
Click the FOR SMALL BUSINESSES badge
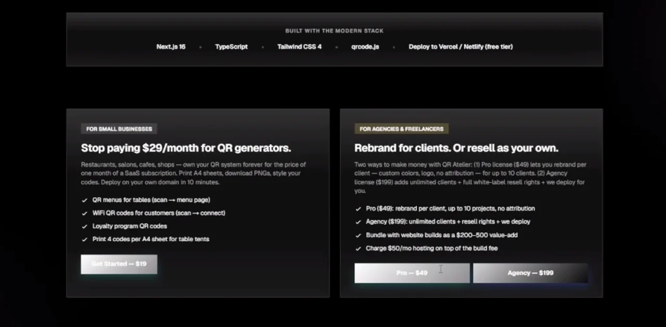pos(119,129)
